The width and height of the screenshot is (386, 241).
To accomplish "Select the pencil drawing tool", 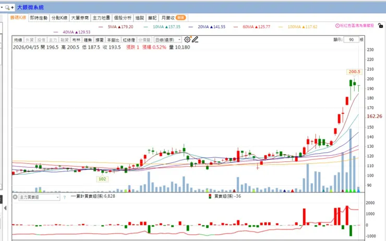I will coord(195,40).
